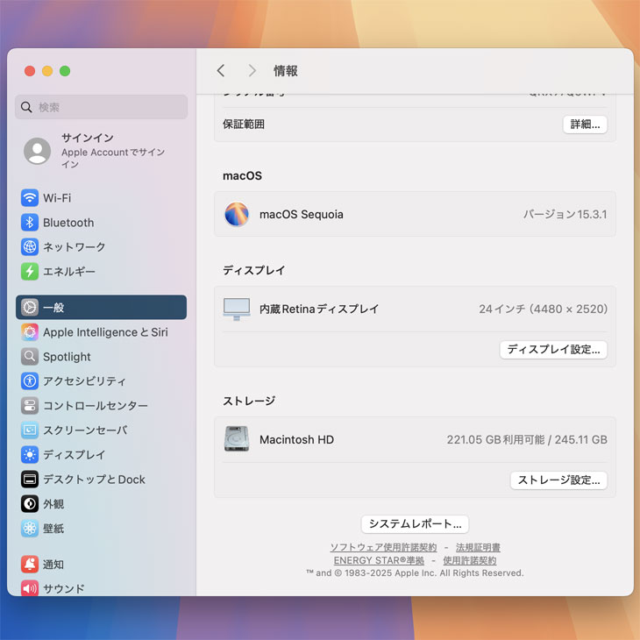
Task: Open the Spotlight magnifier icon in sidebar
Action: click(30, 357)
